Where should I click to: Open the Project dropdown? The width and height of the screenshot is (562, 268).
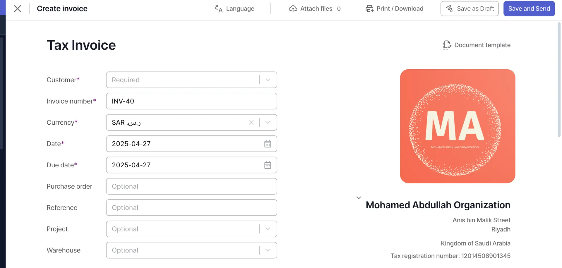pyautogui.click(x=267, y=229)
